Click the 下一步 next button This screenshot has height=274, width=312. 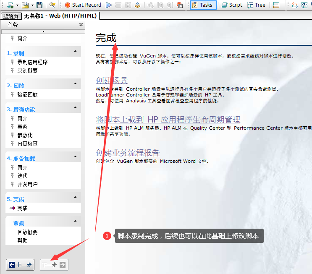click(54, 265)
